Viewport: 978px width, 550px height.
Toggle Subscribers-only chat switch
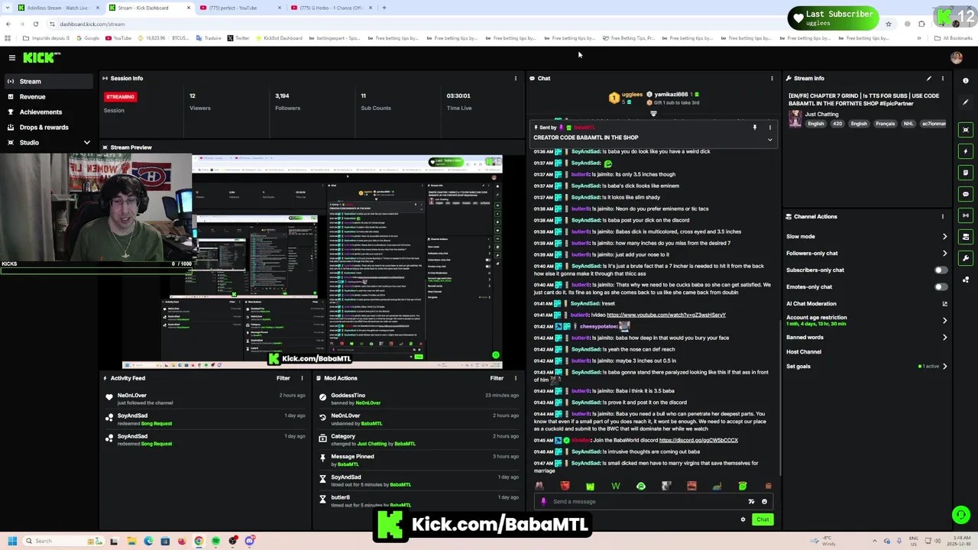[941, 270]
